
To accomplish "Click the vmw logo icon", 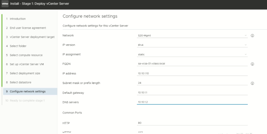I will tap(5, 4).
